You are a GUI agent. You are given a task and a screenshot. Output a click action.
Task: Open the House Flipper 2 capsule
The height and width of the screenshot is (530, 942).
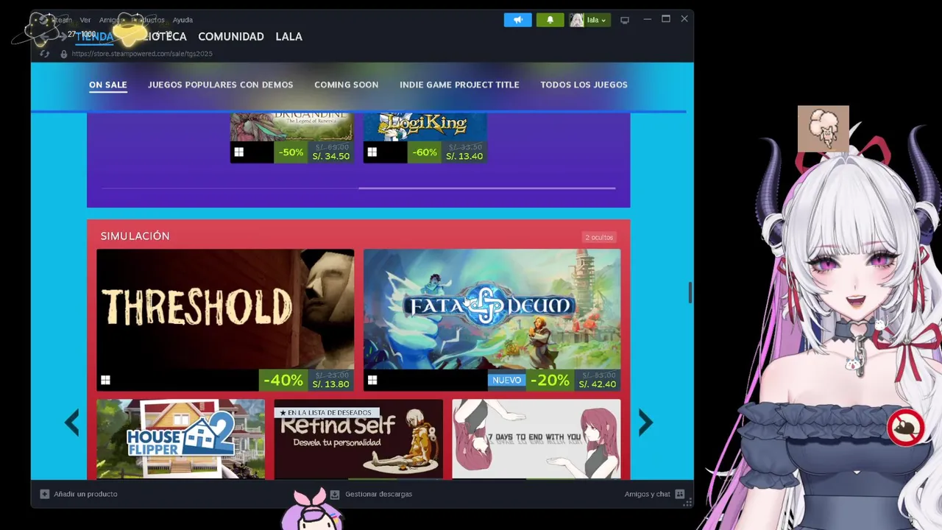tap(180, 439)
